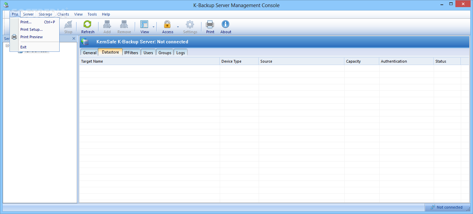Click the Settings gear icon
The height and width of the screenshot is (214, 473).
pyautogui.click(x=190, y=24)
